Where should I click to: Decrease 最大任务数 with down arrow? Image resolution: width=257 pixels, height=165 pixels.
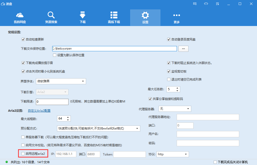tap(177, 90)
